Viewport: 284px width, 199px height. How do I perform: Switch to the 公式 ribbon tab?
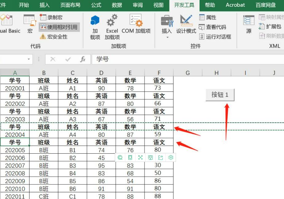(x=96, y=5)
